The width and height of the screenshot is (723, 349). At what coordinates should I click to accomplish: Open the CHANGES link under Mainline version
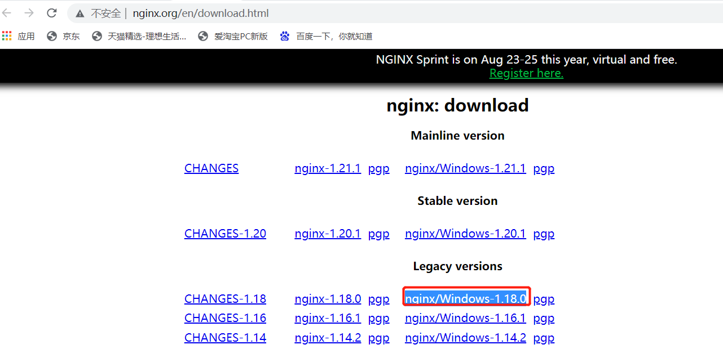click(211, 168)
